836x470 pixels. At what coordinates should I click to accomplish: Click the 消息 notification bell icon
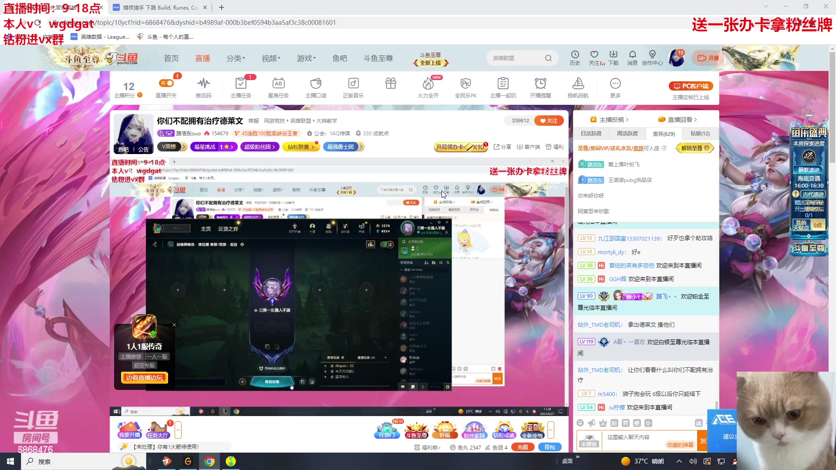632,55
